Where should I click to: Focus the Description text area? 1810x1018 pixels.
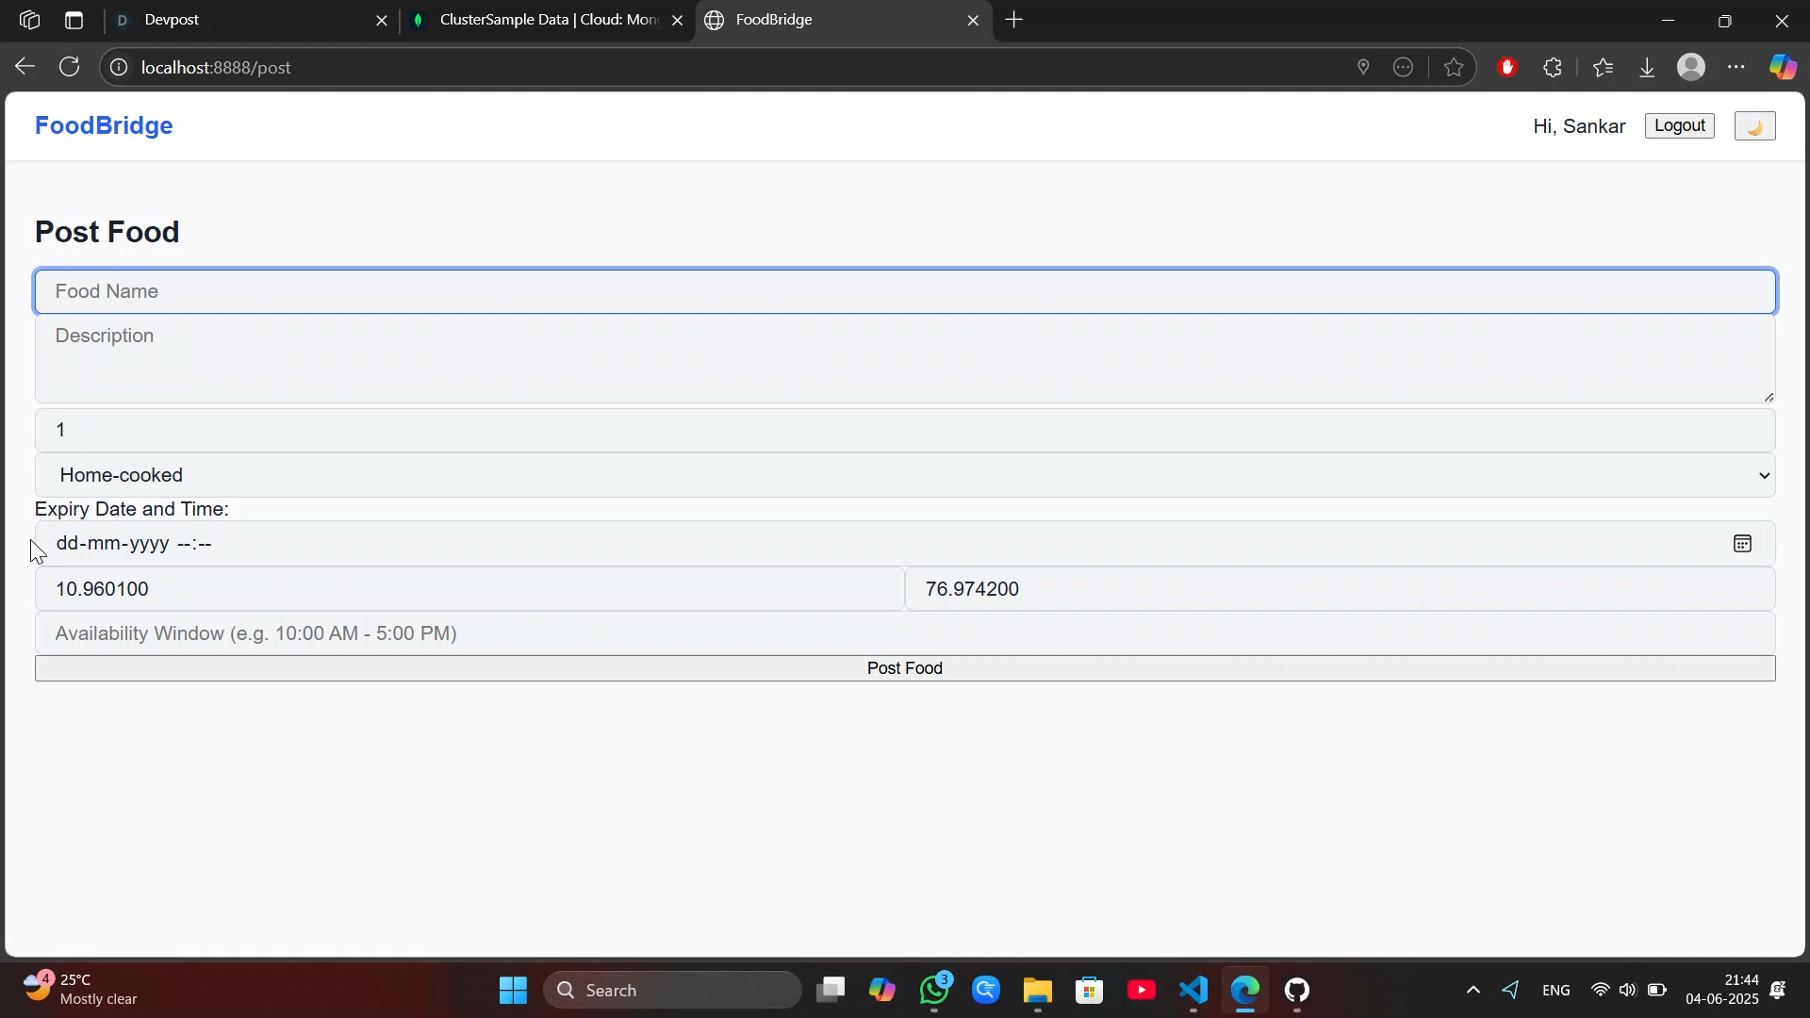click(x=905, y=358)
